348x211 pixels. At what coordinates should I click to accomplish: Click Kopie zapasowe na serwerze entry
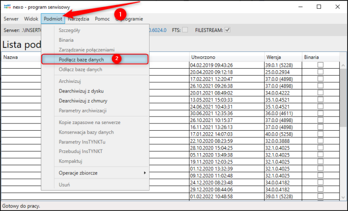point(95,122)
